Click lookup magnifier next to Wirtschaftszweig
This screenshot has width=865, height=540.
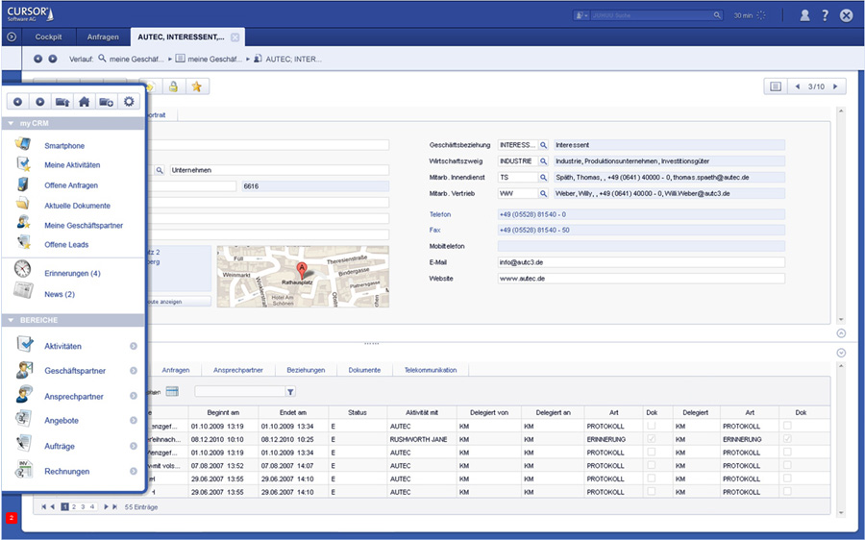tap(543, 161)
